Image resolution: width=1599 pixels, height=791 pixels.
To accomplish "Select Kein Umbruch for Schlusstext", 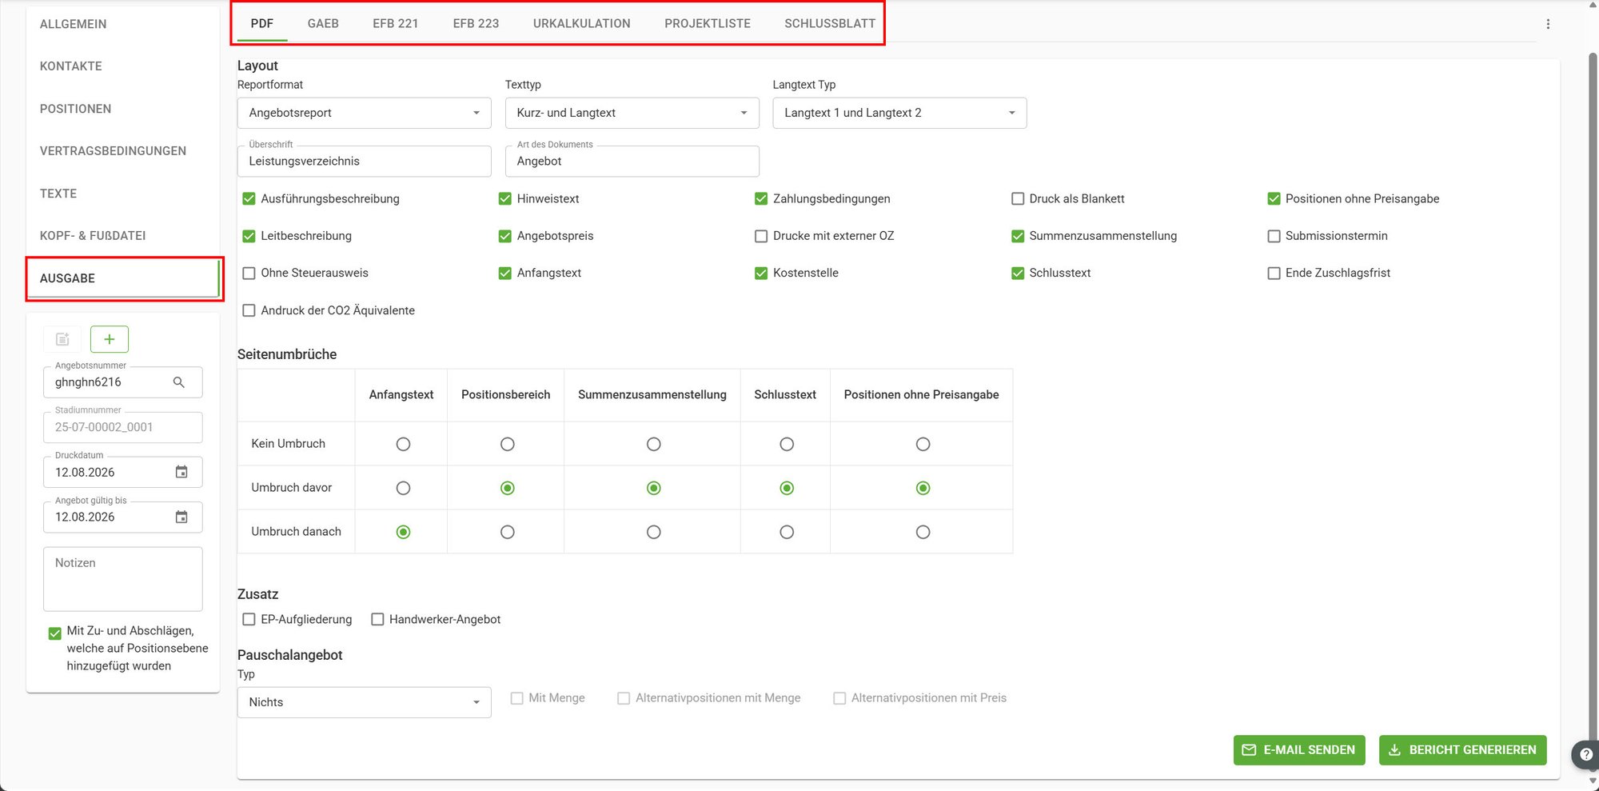I will (x=787, y=444).
